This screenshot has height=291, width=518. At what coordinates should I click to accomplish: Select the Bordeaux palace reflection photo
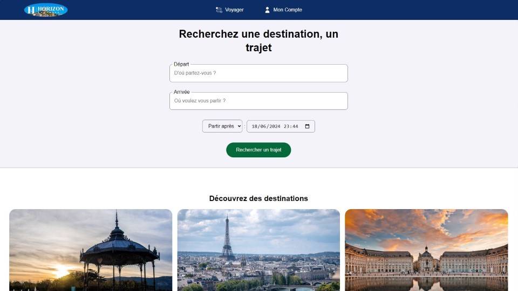[x=426, y=250]
